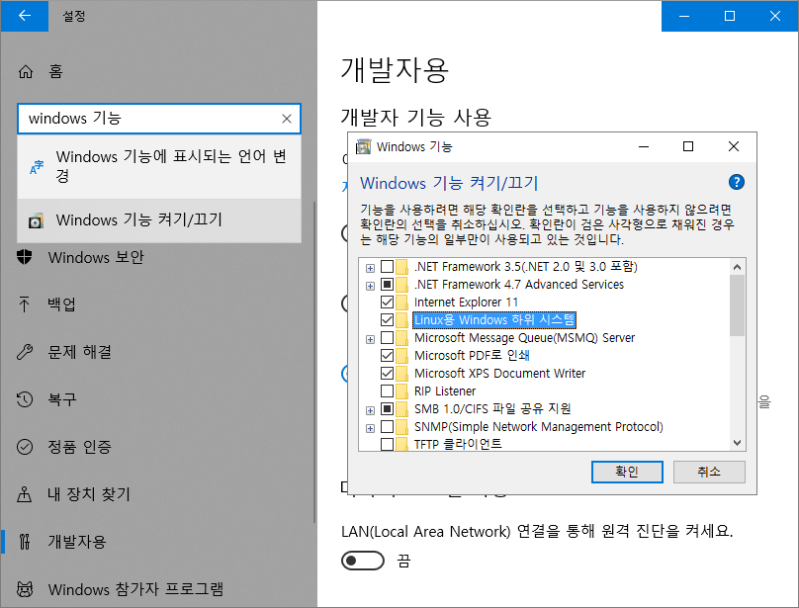Uncheck the Internet Explorer 11 checkbox

pyautogui.click(x=388, y=303)
